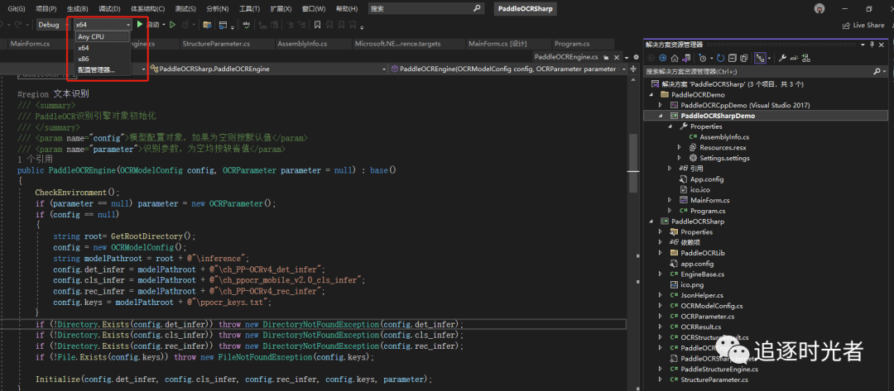Click the Home icon in Solution Explorer
The image size is (894, 391).
click(675, 58)
